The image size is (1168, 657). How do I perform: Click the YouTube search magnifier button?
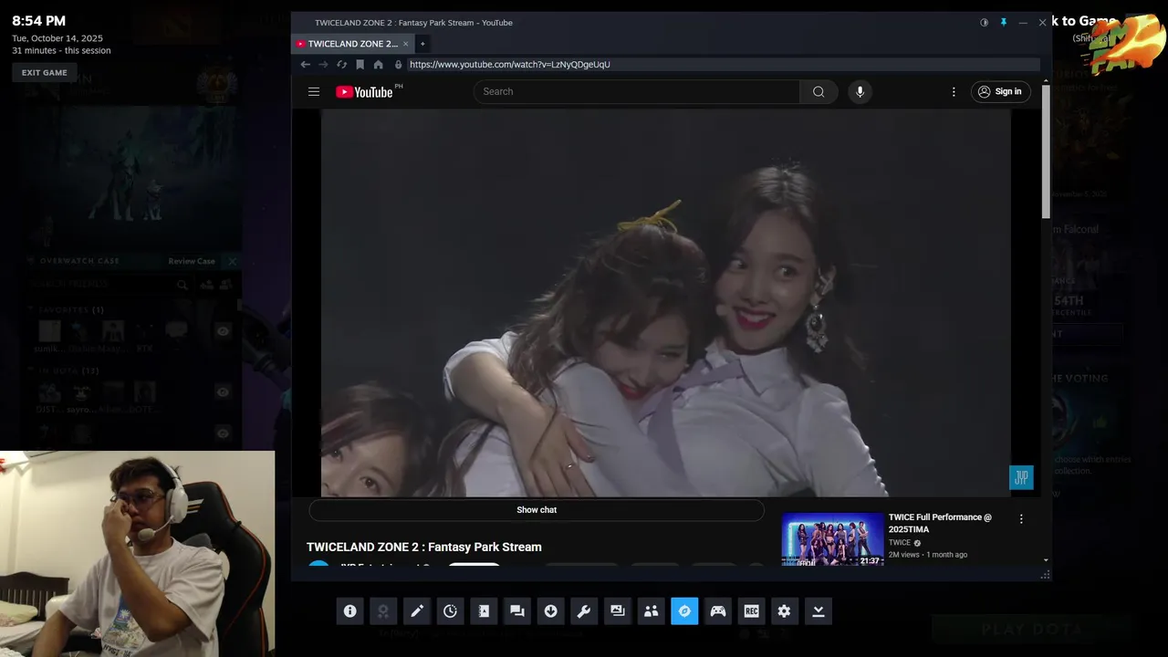pos(819,91)
